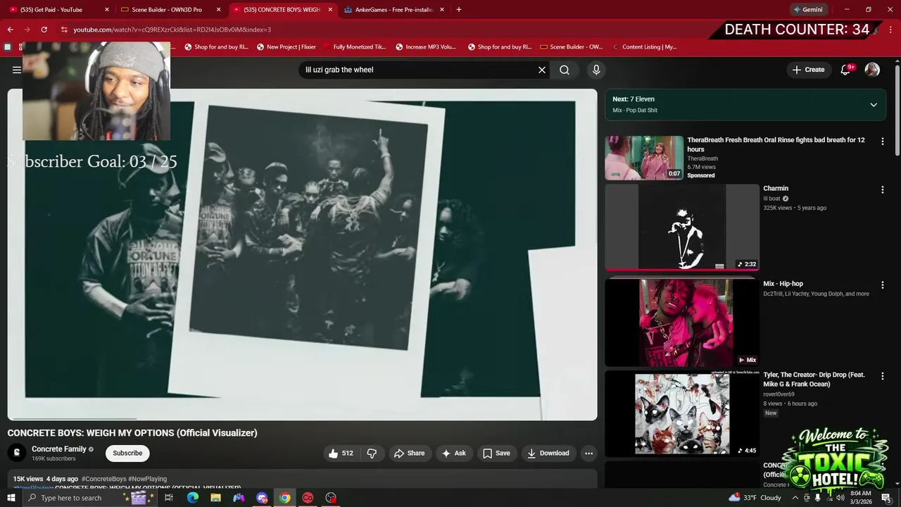The image size is (901, 507).
Task: Reload the page in Chrome
Action: pos(44,30)
